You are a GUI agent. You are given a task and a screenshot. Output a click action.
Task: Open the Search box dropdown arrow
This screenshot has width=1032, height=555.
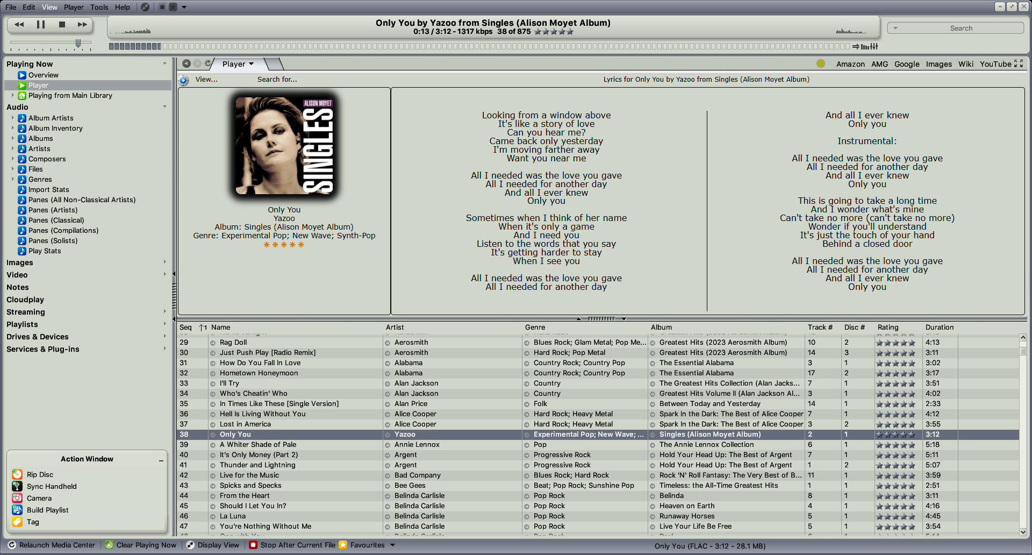pos(895,28)
